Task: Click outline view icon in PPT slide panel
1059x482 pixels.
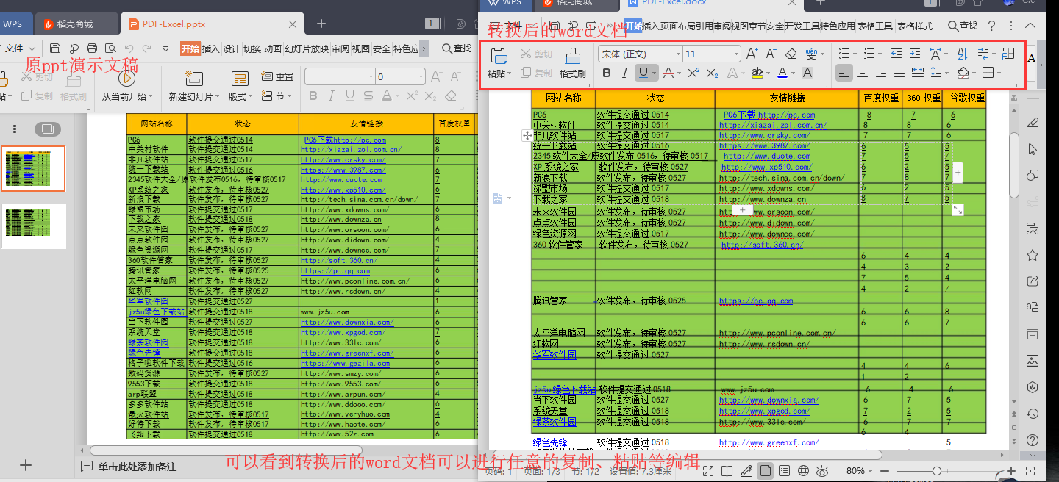Action: (x=19, y=129)
